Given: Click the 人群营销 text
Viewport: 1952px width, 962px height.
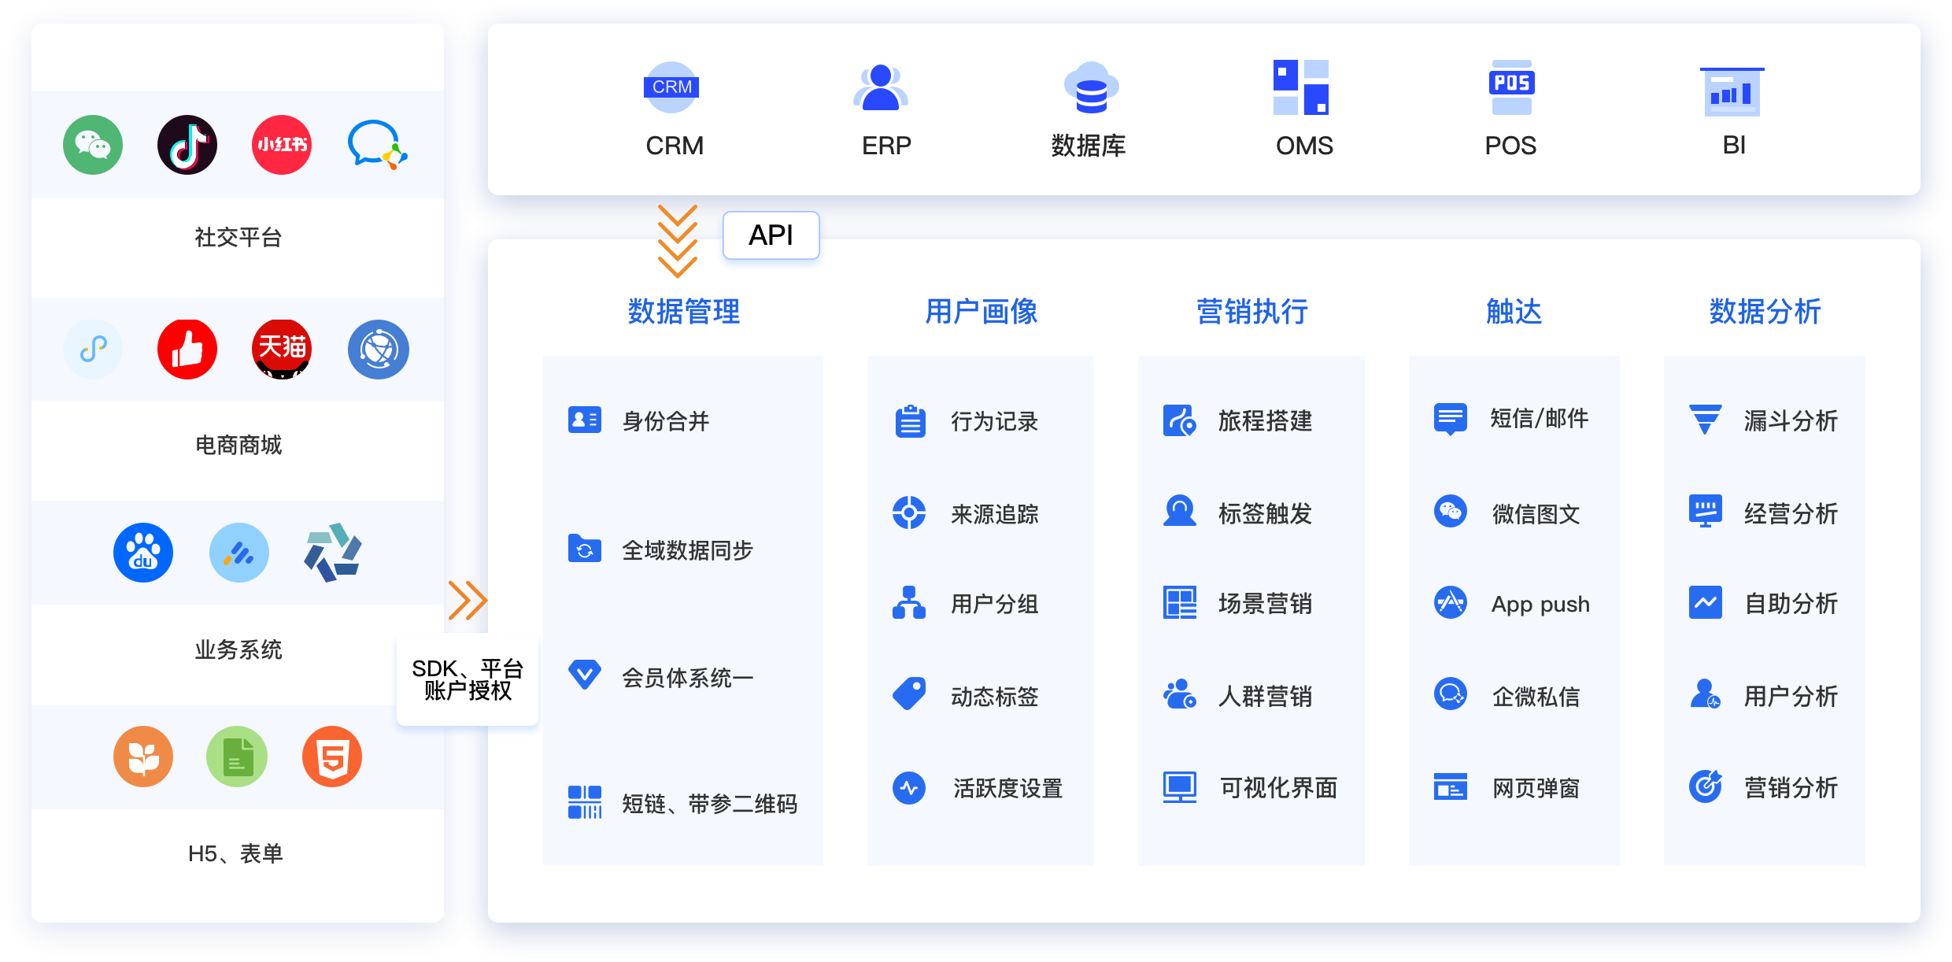Looking at the screenshot, I should pyautogui.click(x=1266, y=696).
